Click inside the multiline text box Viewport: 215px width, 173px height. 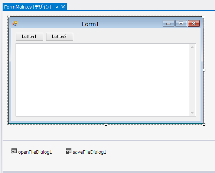[102, 80]
